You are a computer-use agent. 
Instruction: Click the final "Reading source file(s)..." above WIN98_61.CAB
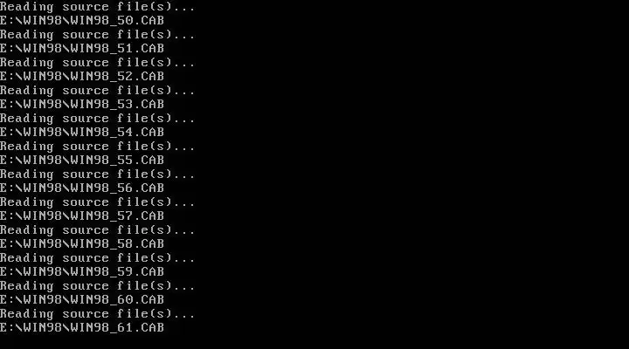click(98, 314)
